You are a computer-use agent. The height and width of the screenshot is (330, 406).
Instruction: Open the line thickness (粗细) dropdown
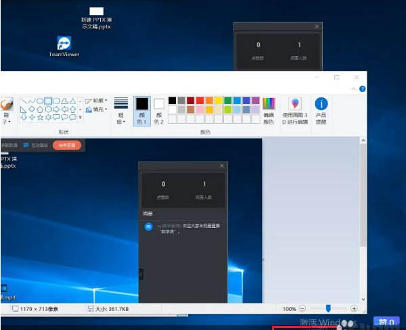pyautogui.click(x=120, y=110)
